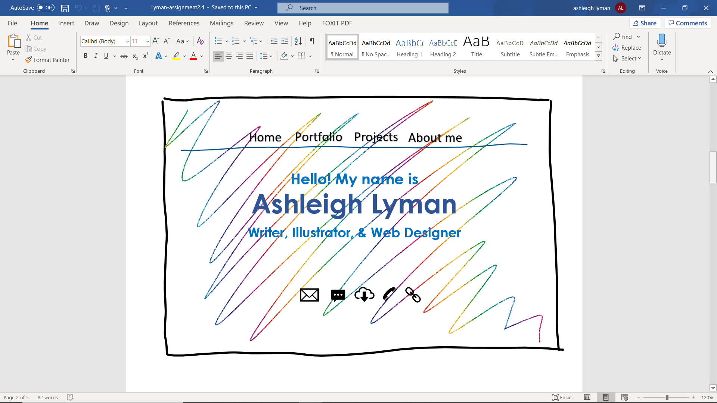717x403 pixels.
Task: Start Dictate voice input
Action: [x=662, y=45]
